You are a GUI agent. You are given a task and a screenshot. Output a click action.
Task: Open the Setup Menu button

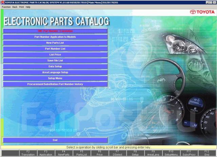[55, 78]
